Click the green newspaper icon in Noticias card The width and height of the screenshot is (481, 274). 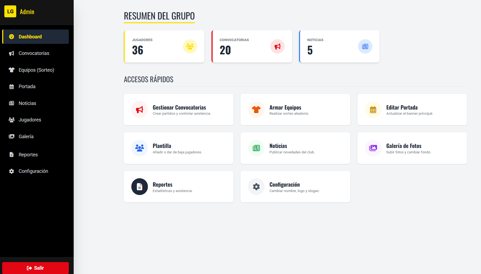pyautogui.click(x=256, y=148)
